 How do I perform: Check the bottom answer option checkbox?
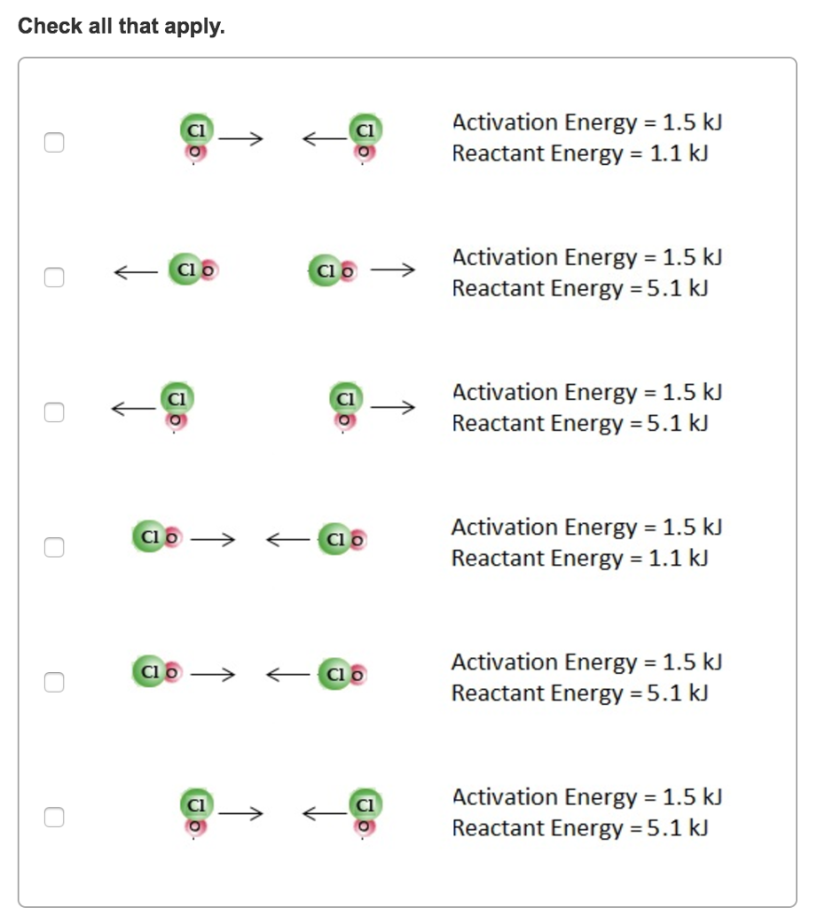tap(53, 817)
